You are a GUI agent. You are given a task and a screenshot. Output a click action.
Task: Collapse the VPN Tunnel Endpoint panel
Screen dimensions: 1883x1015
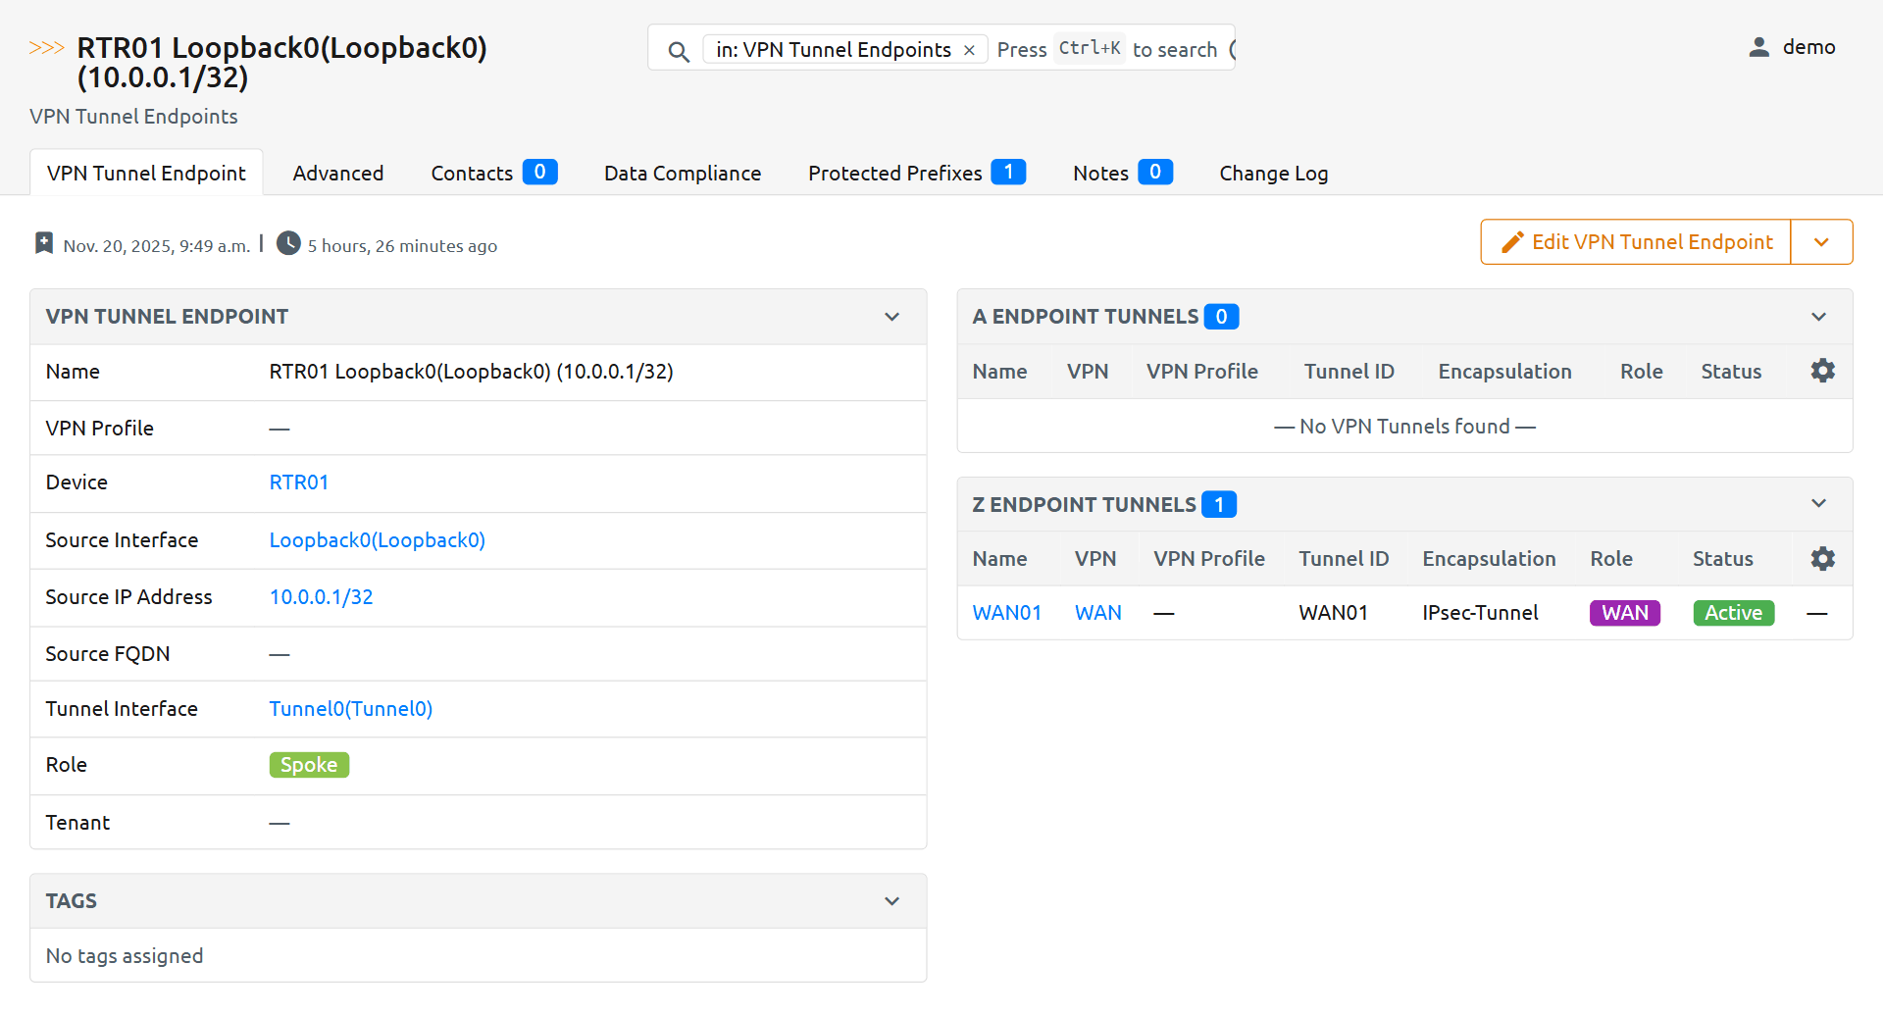[891, 317]
